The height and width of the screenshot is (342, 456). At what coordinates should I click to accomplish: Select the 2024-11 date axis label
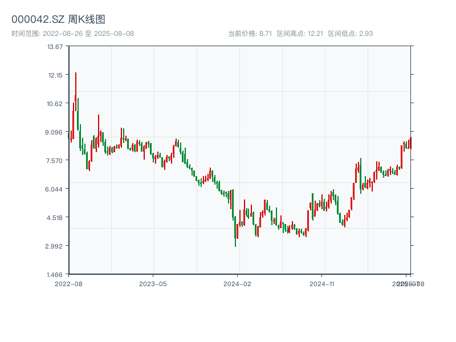(x=322, y=283)
